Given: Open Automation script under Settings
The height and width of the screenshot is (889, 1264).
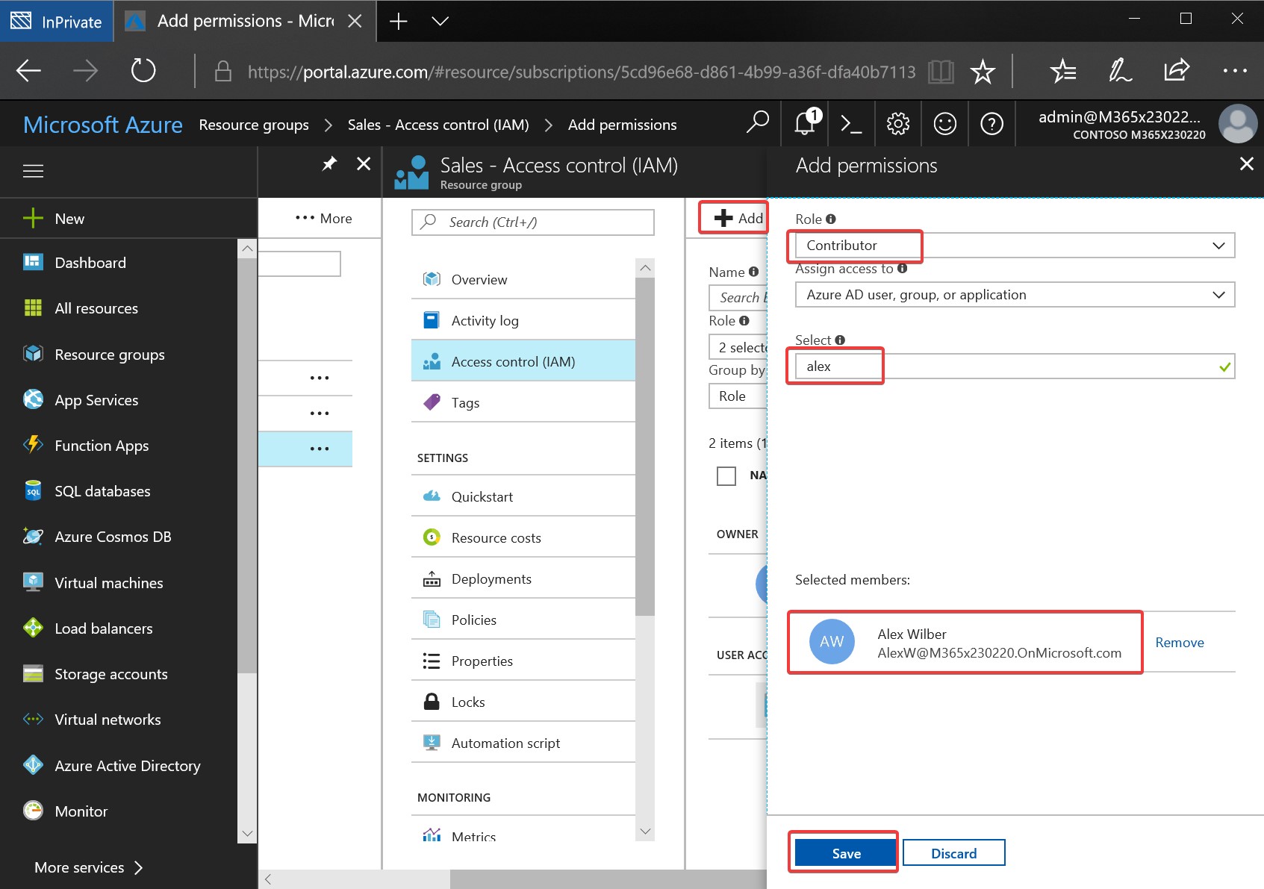Looking at the screenshot, I should (523, 743).
